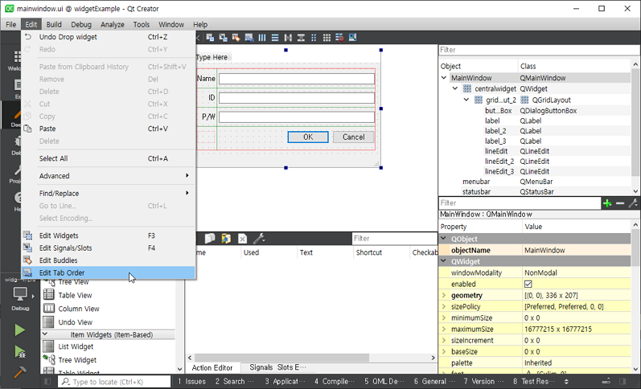The height and width of the screenshot is (389, 641).
Task: Click the Cancel button on the form
Action: 353,137
